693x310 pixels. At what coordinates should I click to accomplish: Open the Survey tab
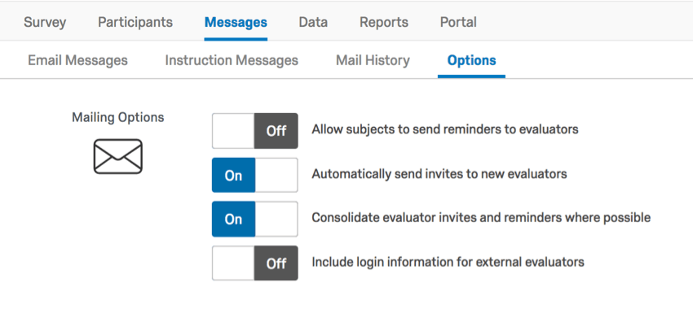45,22
